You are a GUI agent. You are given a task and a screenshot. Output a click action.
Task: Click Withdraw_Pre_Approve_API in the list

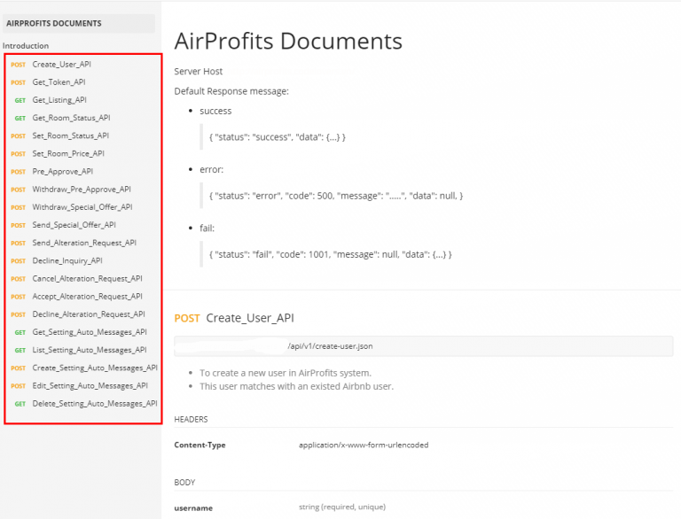click(x=82, y=189)
